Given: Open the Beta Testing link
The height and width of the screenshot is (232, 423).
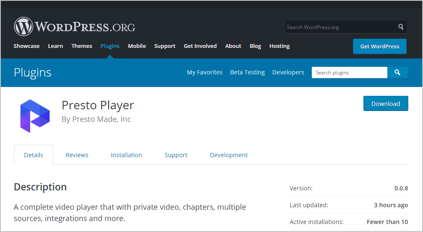Looking at the screenshot, I should point(248,72).
